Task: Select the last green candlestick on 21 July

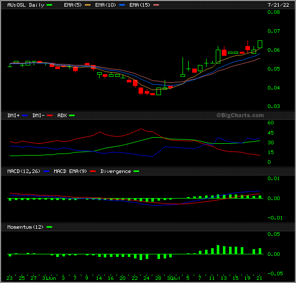Action: pyautogui.click(x=260, y=44)
